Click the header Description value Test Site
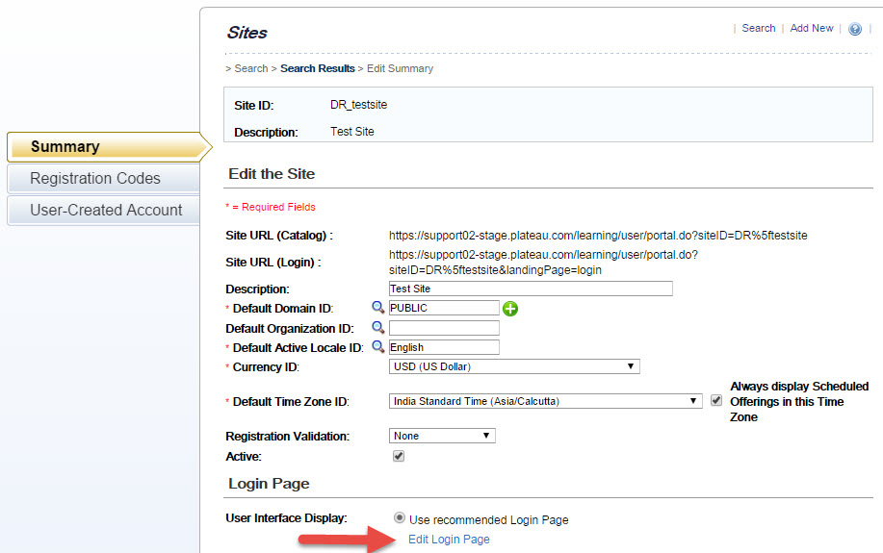Screen dimensions: 883x553 (x=352, y=132)
